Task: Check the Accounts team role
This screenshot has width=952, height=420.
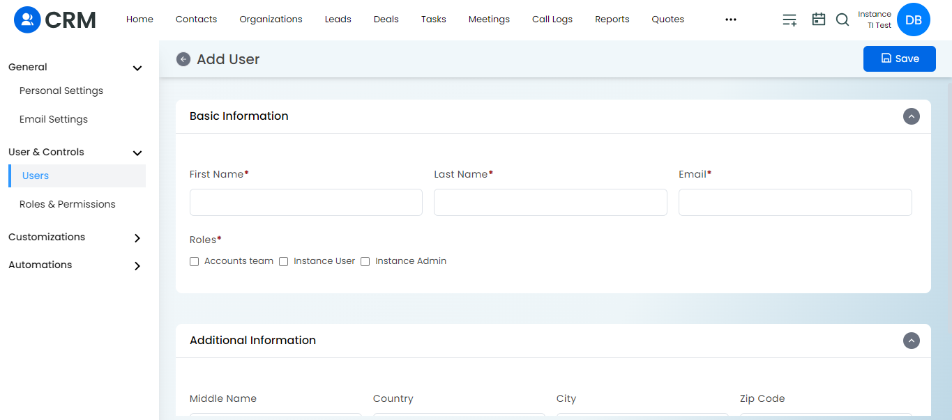Action: (195, 262)
